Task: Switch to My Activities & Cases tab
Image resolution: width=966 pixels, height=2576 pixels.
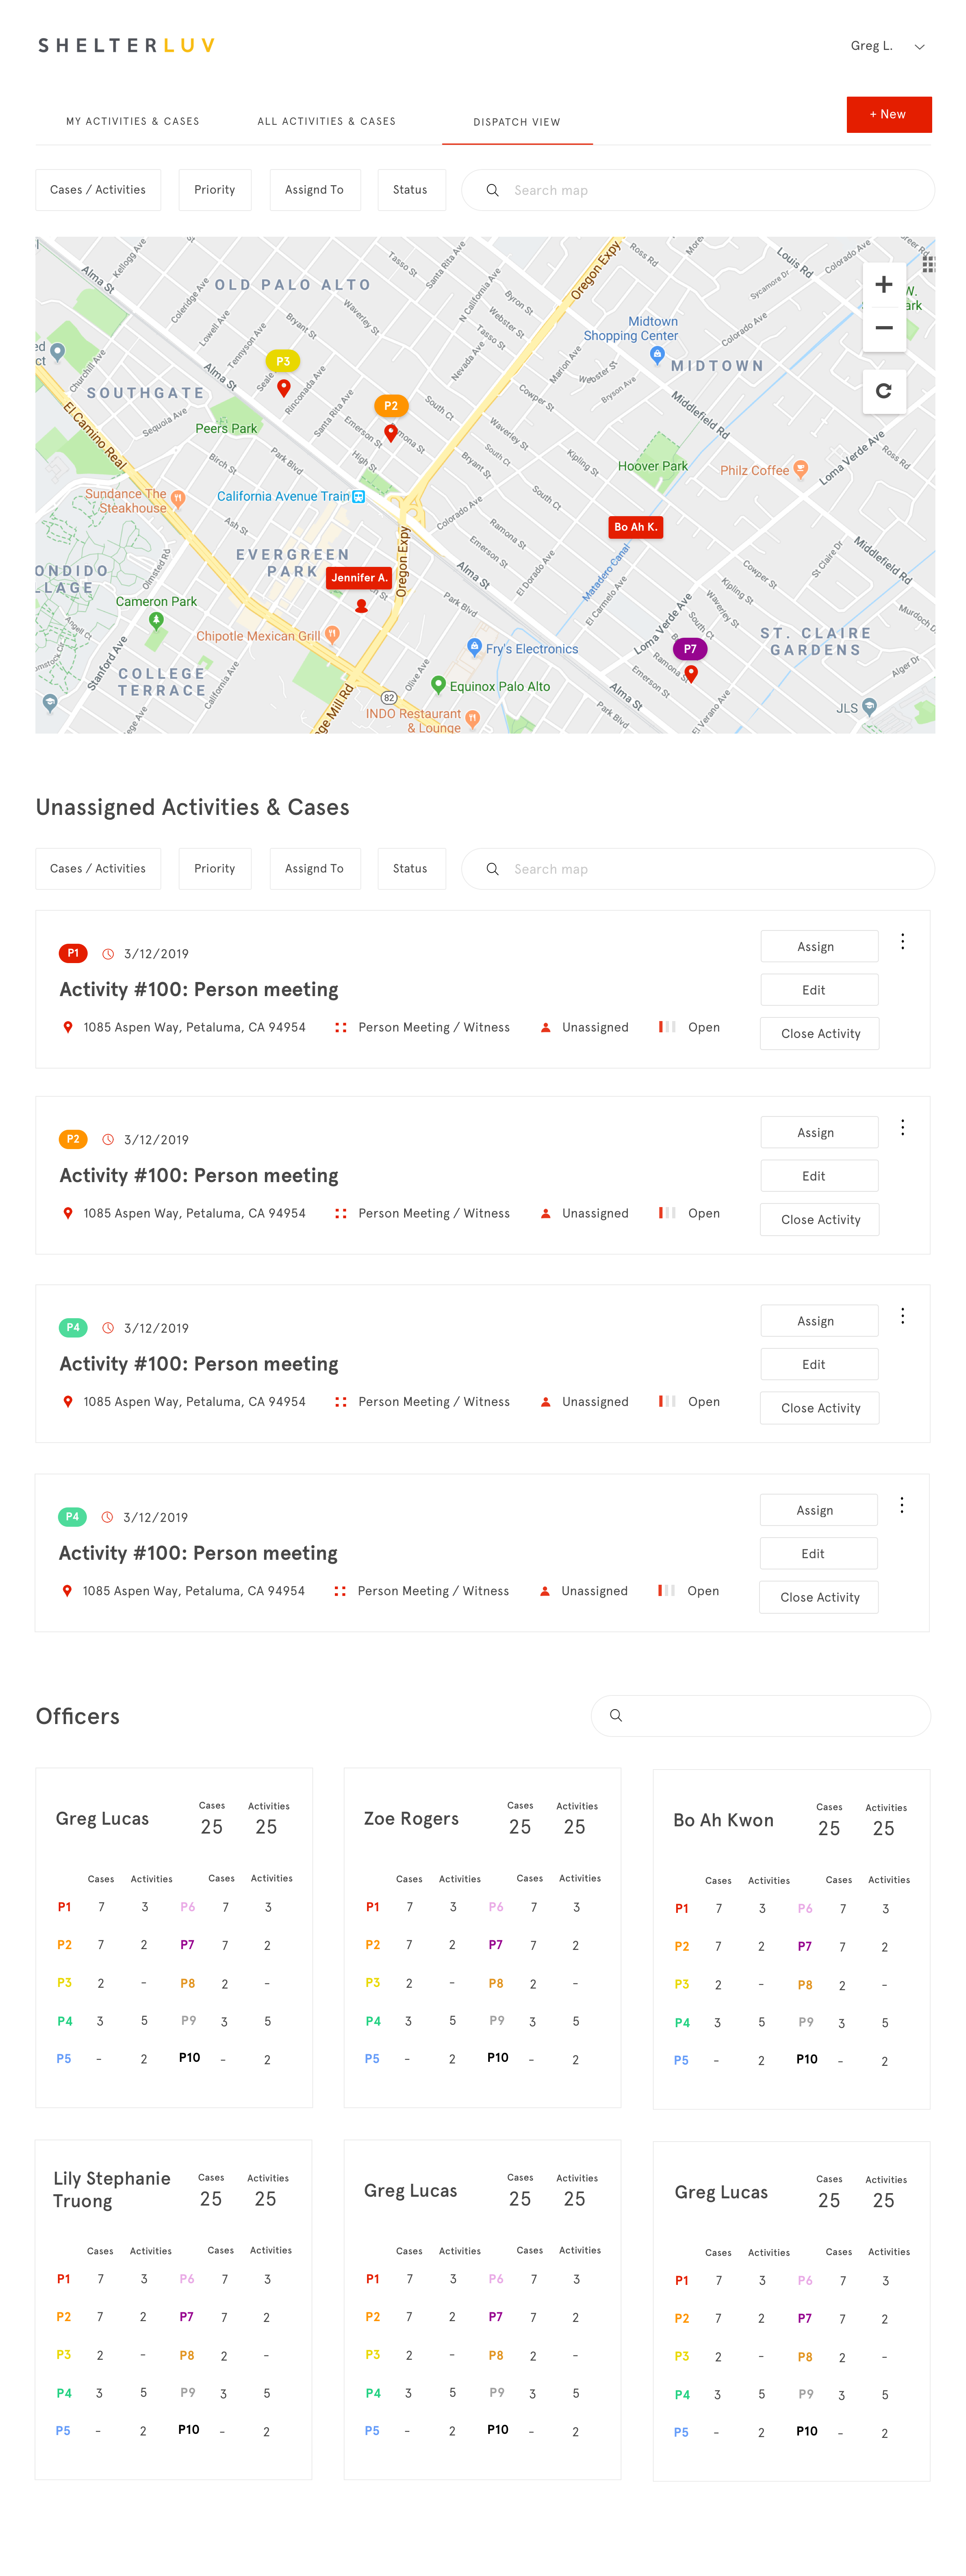Action: tap(133, 121)
